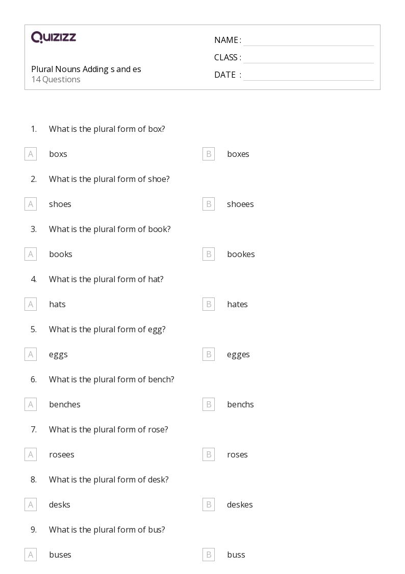This screenshot has height=574, width=405.
Task: Click the Quizizz logo
Action: click(54, 37)
